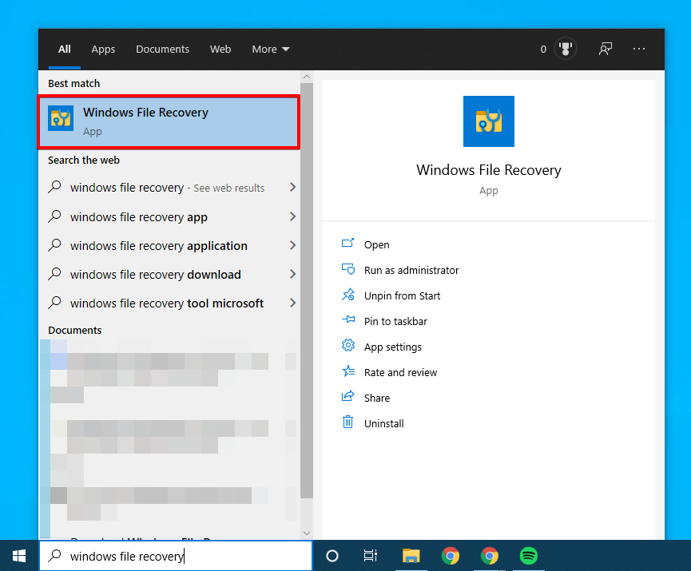Click the large Windows File Recovery icon in preview pane
Viewport: 691px width, 571px height.
coord(489,121)
